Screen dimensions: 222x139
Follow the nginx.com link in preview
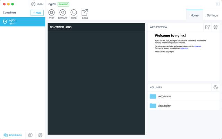click(x=184, y=48)
